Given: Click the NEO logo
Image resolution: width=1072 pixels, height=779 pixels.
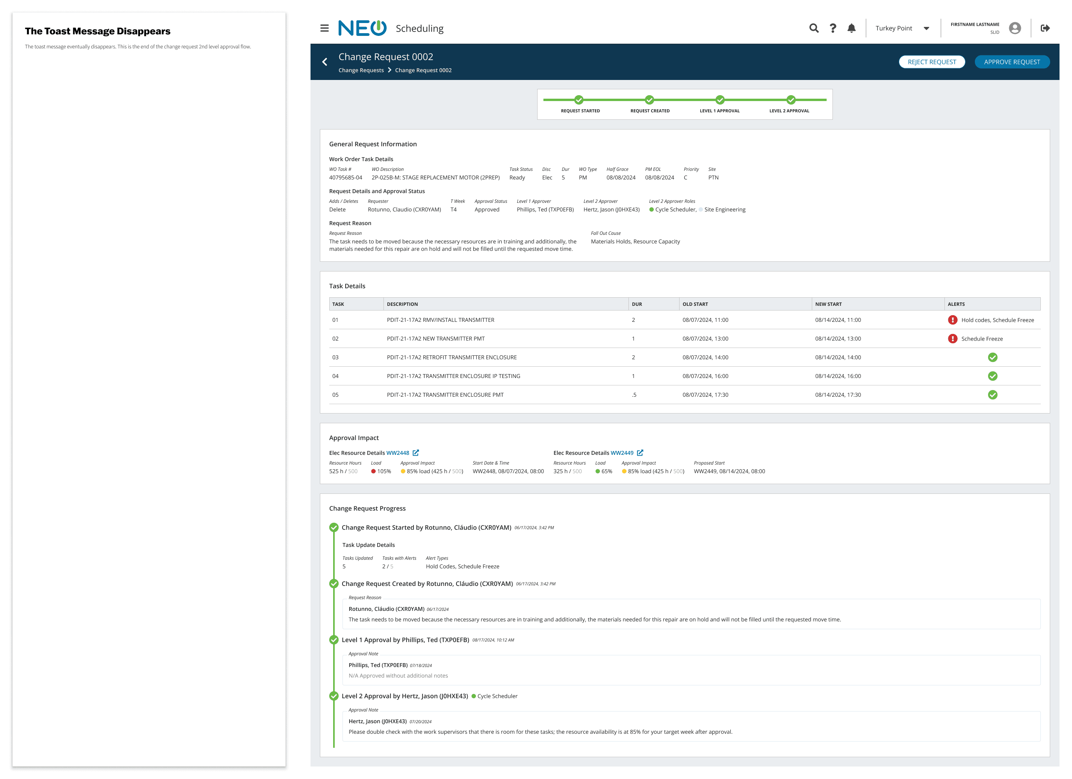Looking at the screenshot, I should click(x=362, y=28).
